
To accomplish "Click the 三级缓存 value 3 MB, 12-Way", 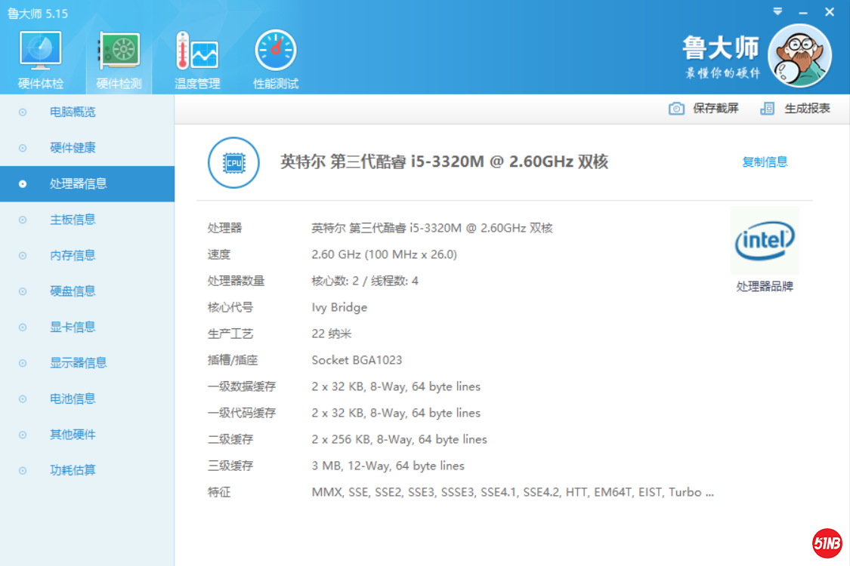I will pyautogui.click(x=388, y=466).
